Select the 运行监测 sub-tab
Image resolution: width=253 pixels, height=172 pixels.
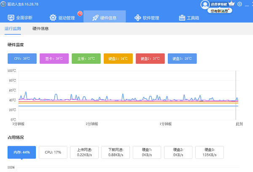tap(13, 29)
